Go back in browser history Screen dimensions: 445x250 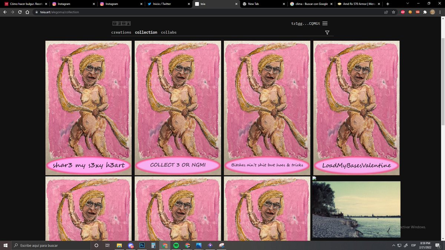coord(5,12)
